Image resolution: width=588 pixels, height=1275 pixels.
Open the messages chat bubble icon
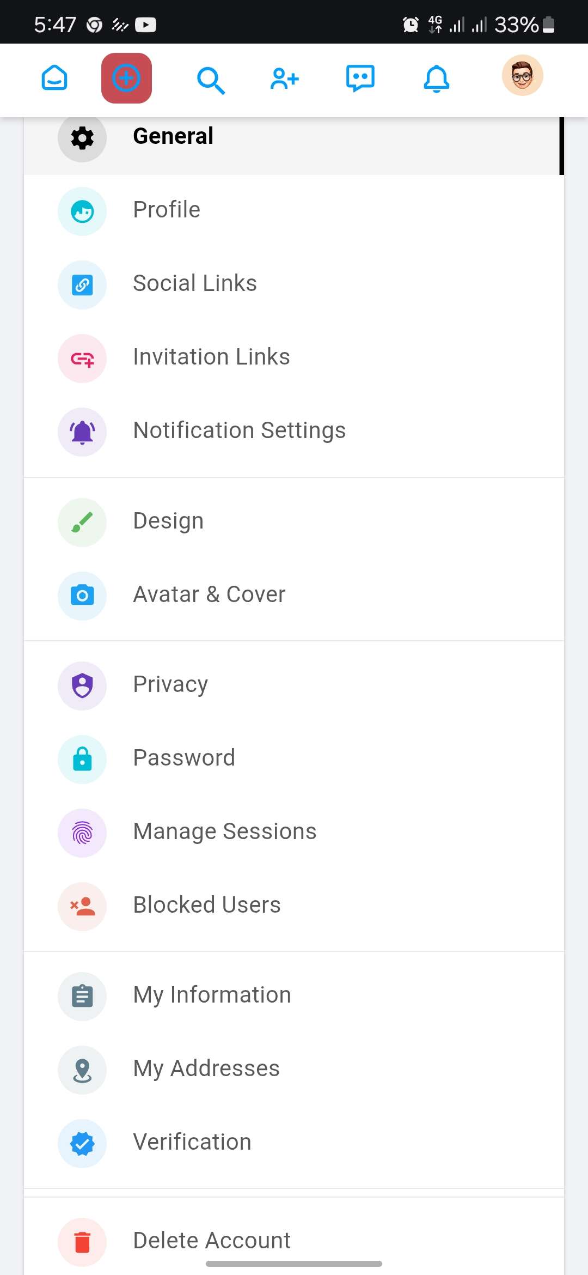click(x=360, y=78)
